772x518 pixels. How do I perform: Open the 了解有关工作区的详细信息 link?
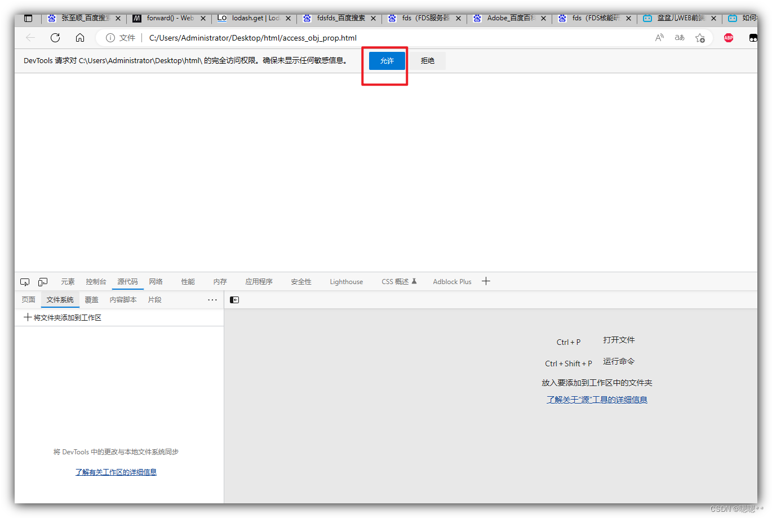coord(116,472)
